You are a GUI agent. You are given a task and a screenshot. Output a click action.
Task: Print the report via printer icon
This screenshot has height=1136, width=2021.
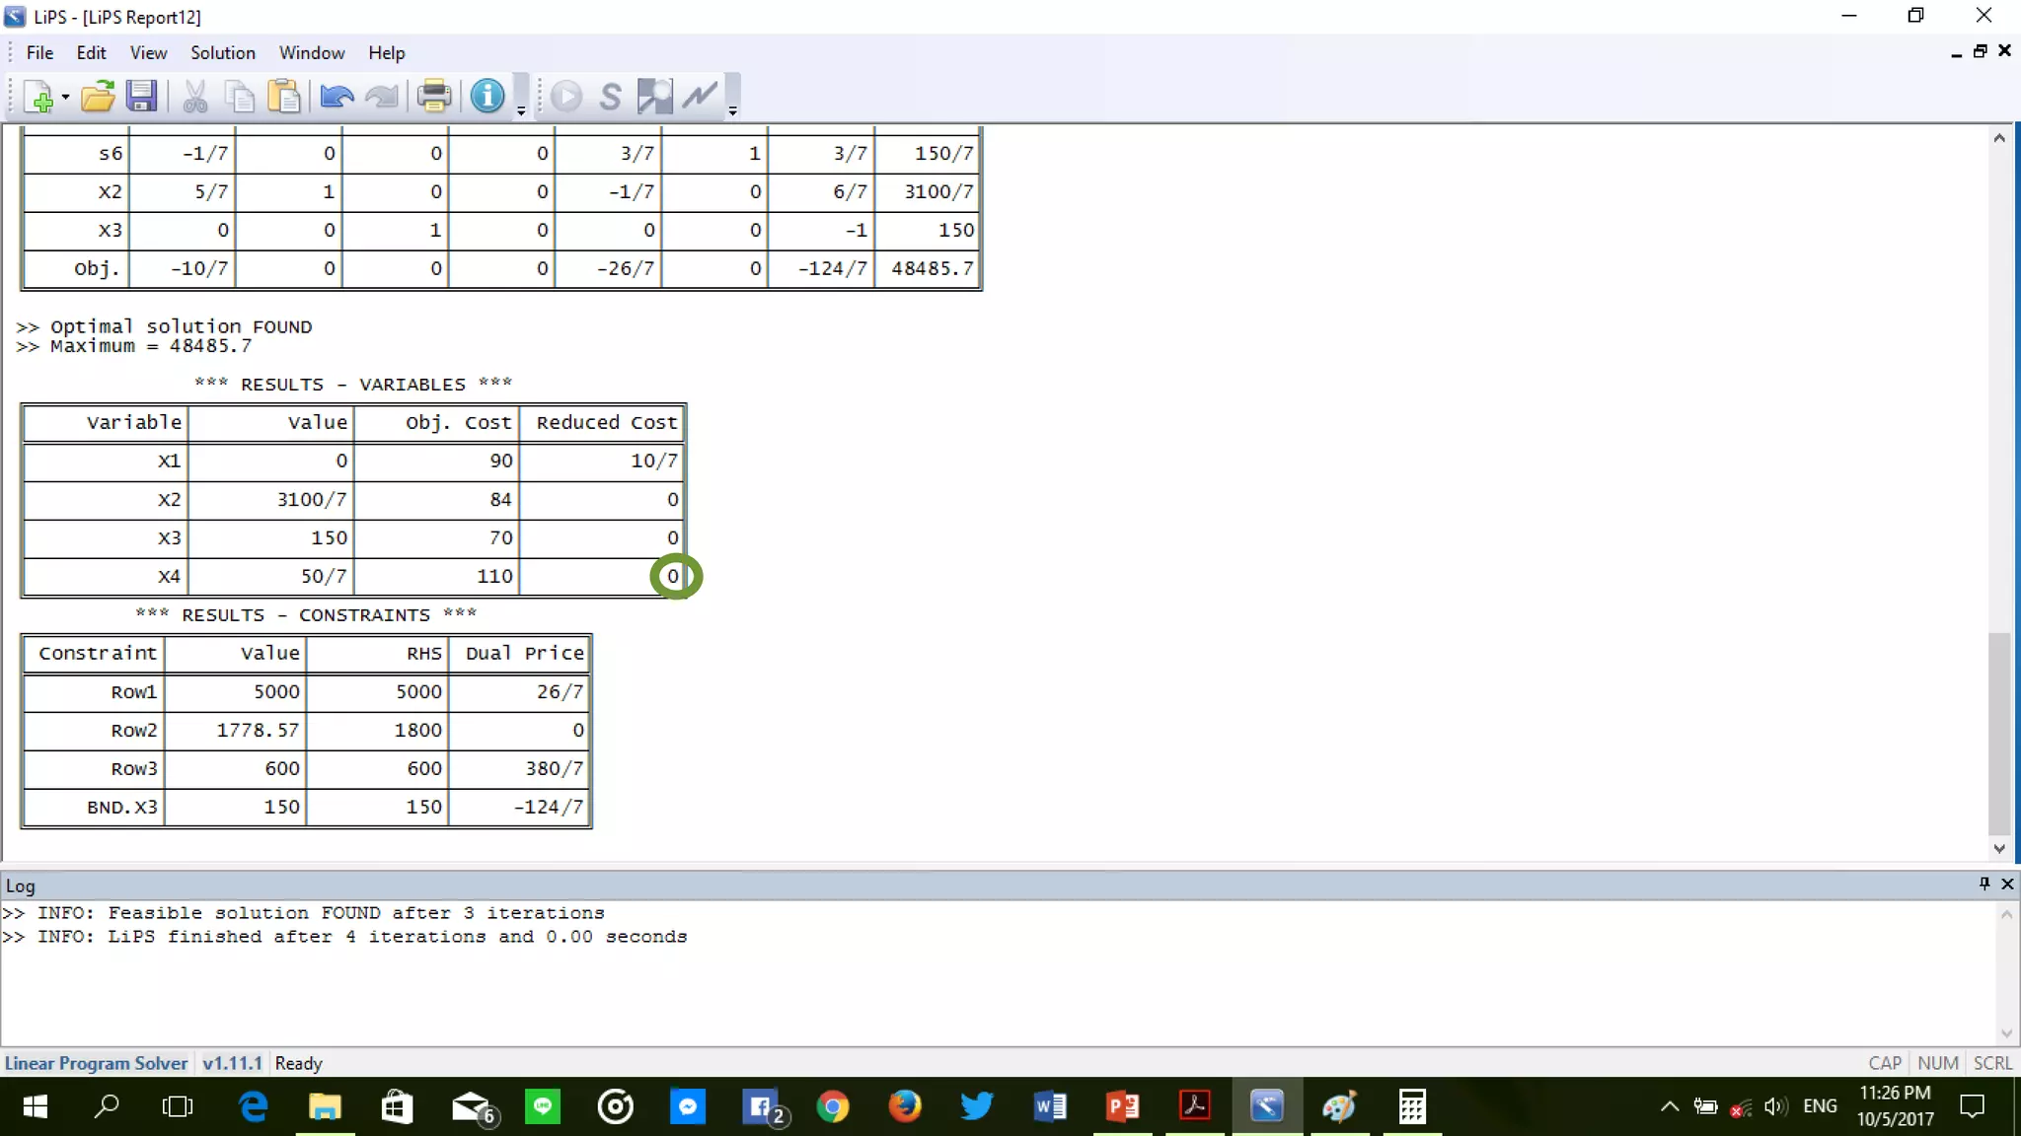tap(433, 97)
